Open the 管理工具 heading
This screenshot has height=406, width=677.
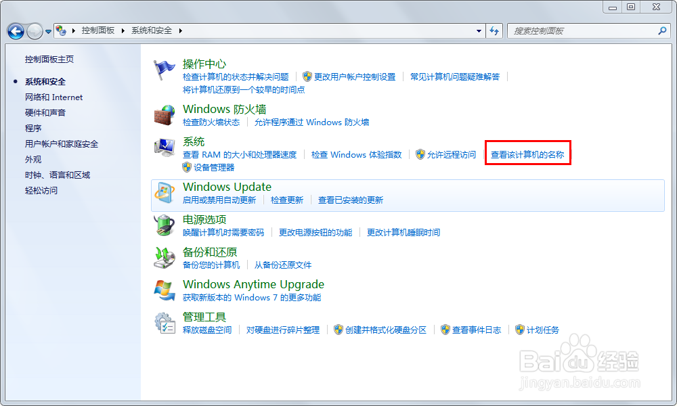pos(204,317)
